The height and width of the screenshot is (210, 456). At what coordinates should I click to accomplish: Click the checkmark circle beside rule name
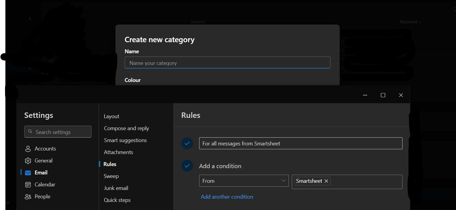(187, 143)
